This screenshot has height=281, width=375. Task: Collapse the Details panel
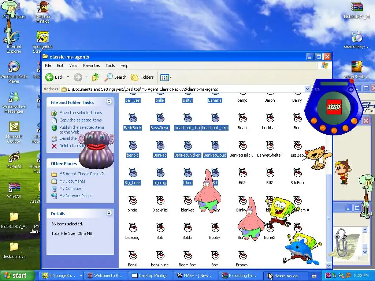pyautogui.click(x=109, y=213)
